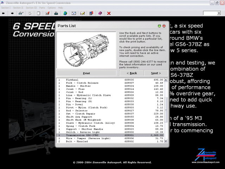Select the Slave - Hydraulic Clutch (Alloy) row
Viewport: 225px width, 169px height.
click(110, 123)
